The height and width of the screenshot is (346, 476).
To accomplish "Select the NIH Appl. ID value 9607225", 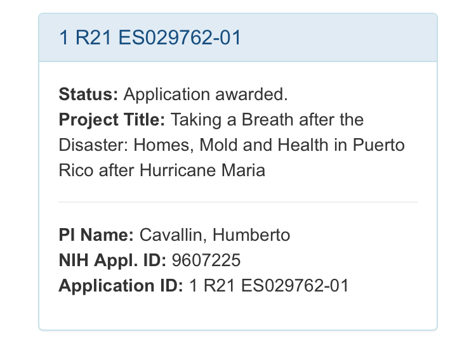I will [206, 260].
